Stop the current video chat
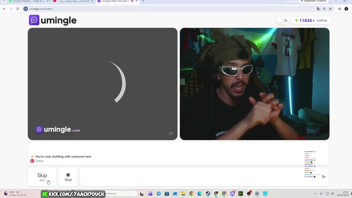 pyautogui.click(x=68, y=177)
